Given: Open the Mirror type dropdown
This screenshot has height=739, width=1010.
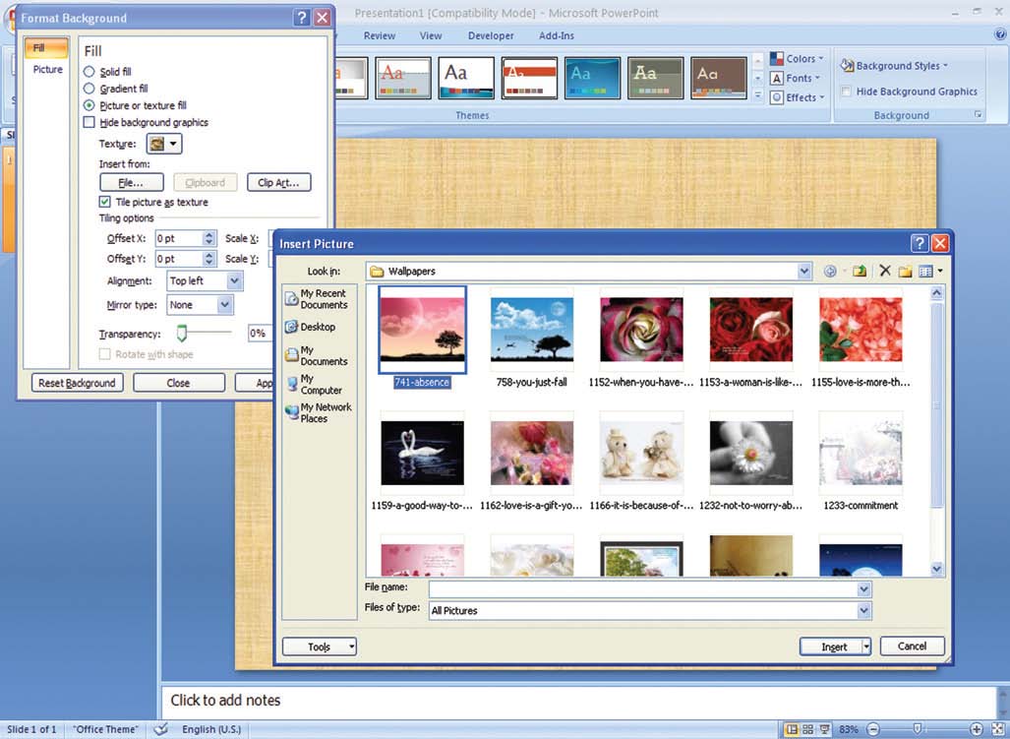Looking at the screenshot, I should click(x=224, y=305).
